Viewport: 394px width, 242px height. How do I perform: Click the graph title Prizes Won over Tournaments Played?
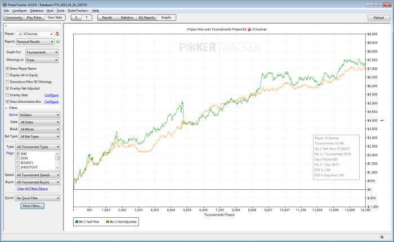click(x=227, y=29)
